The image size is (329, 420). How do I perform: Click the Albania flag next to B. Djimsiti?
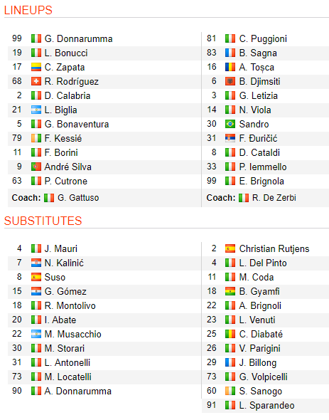230,81
